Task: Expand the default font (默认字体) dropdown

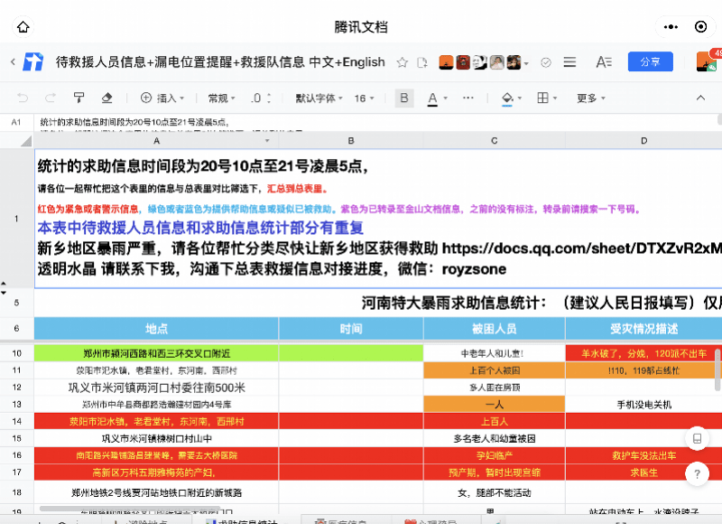Action: point(319,98)
